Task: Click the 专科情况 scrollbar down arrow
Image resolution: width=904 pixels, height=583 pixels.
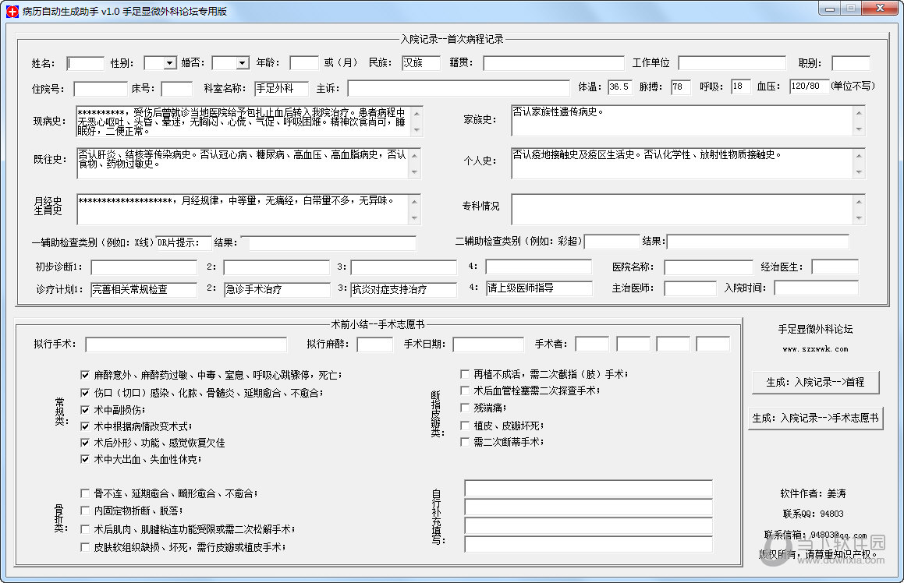Action: pyautogui.click(x=859, y=217)
